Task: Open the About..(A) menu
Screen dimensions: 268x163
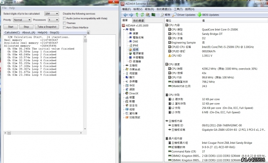Action: 29,33
